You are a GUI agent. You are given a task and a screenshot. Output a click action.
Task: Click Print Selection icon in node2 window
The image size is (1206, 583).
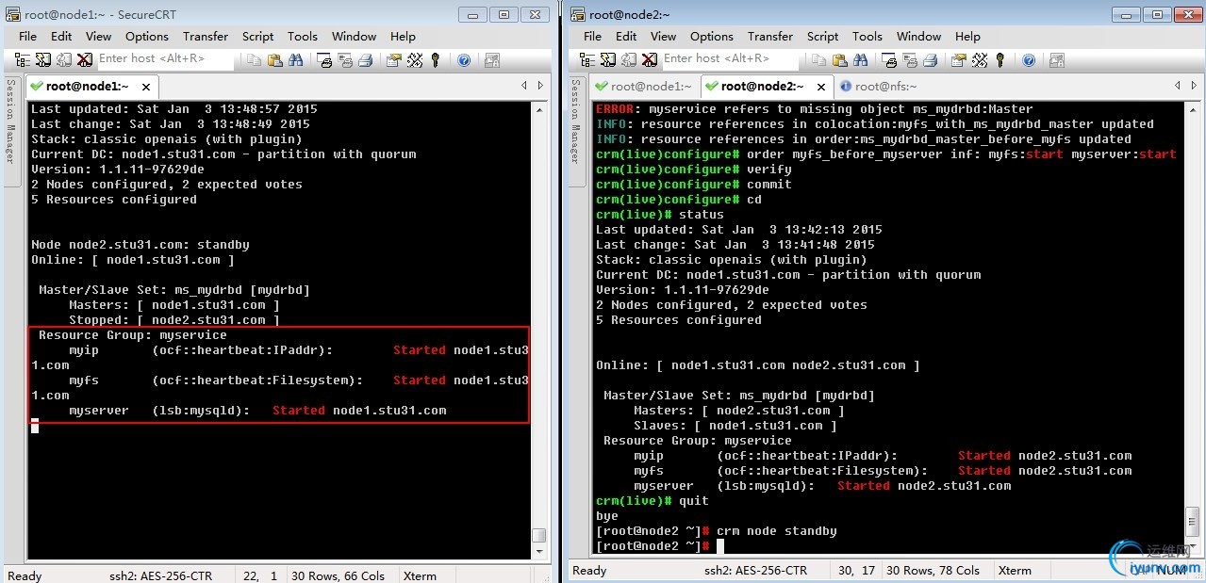click(x=911, y=59)
